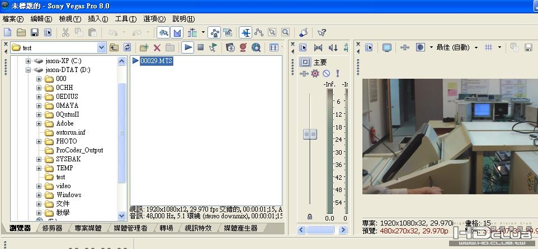Select the Selection edit tool

[272, 32]
